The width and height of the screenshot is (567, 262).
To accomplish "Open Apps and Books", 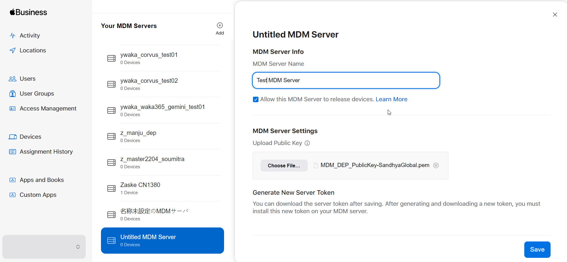I will point(42,180).
